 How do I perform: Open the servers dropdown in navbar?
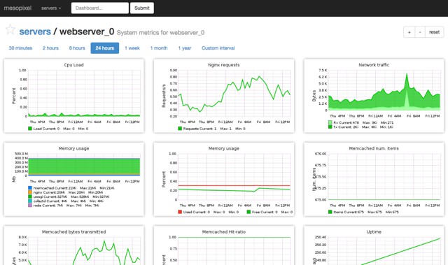point(51,8)
